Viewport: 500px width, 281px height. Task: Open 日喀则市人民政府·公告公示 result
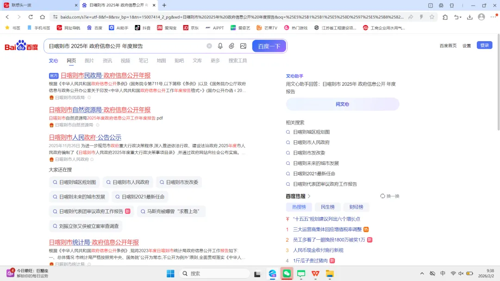coord(85,137)
